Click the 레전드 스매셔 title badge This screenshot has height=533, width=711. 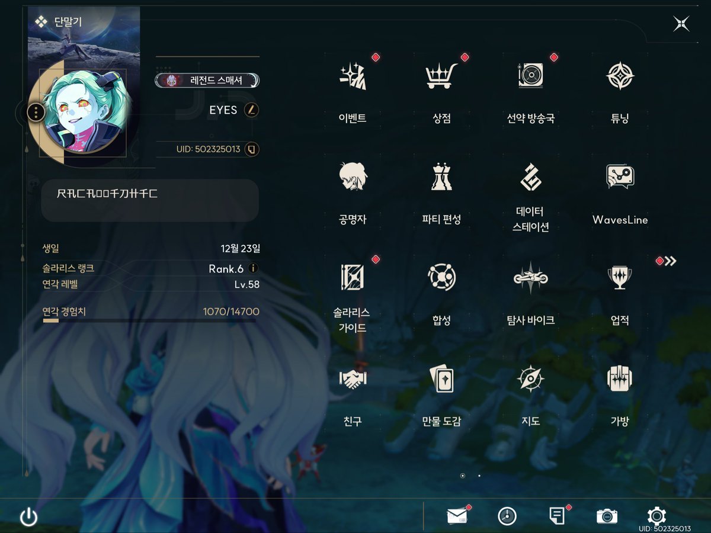tap(207, 81)
